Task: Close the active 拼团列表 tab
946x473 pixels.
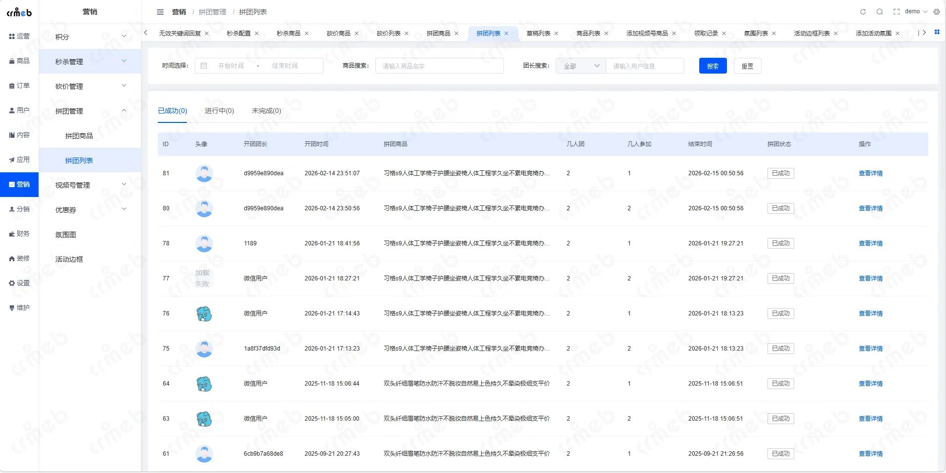Action: tap(506, 34)
